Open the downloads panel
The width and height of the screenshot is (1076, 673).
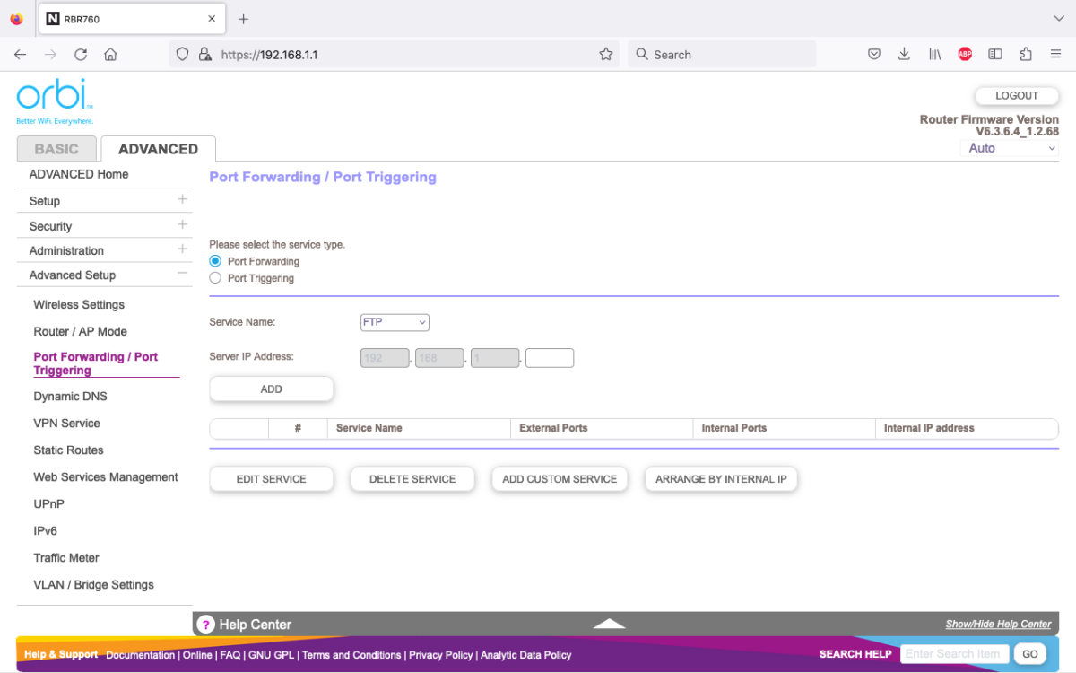pos(904,54)
